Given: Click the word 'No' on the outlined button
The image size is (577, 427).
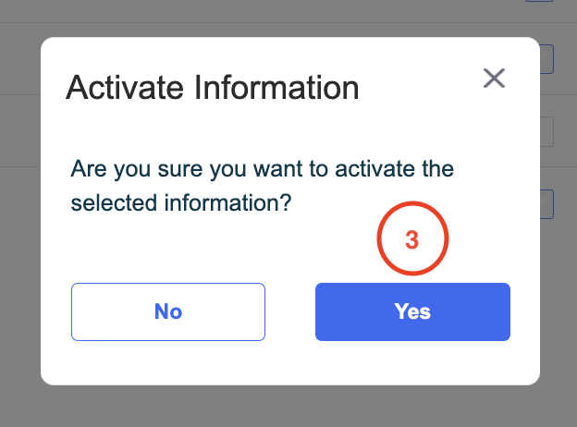Looking at the screenshot, I should [x=168, y=311].
